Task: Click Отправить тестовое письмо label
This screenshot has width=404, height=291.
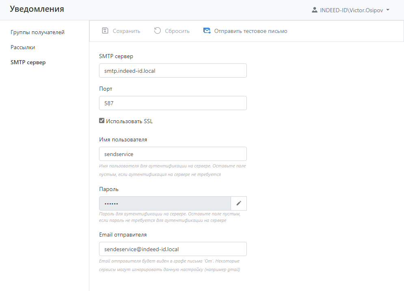Action: pyautogui.click(x=251, y=31)
